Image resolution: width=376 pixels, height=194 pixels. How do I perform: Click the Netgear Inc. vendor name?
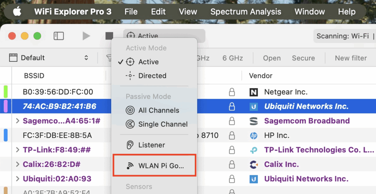coord(286,92)
